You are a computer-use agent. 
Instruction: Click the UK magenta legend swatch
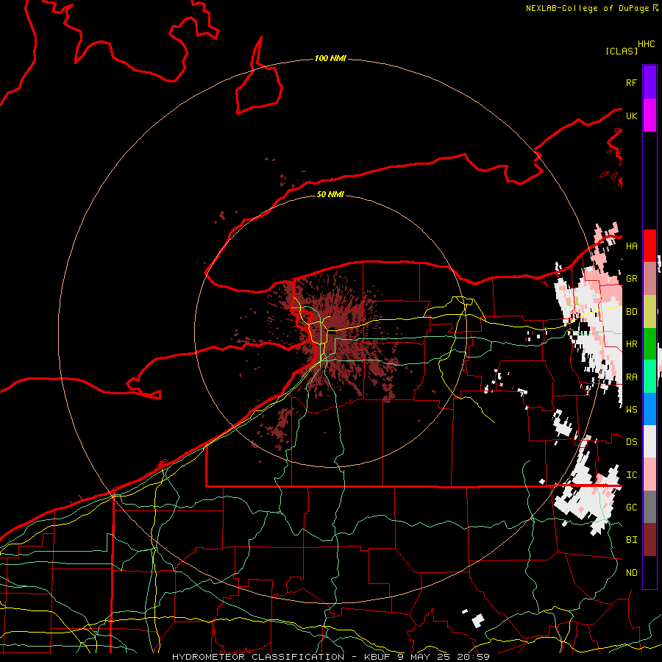pos(649,115)
